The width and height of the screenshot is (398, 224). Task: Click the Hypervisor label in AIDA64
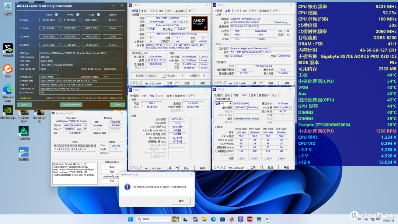click(x=25, y=98)
